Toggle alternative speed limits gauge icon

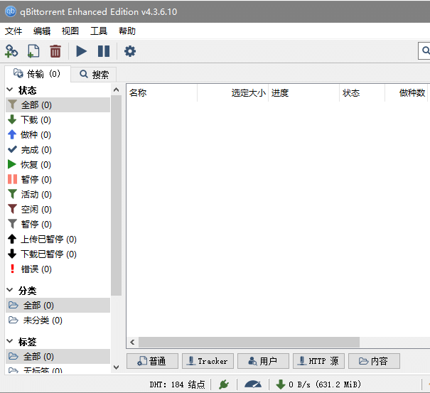253,384
